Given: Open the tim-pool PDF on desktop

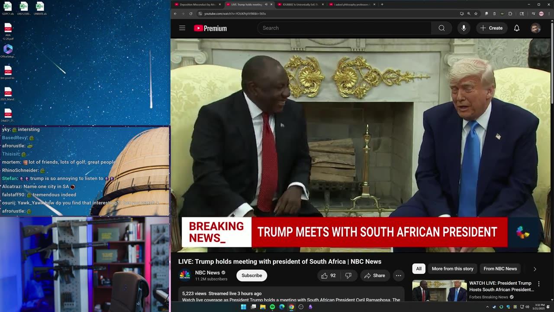Looking at the screenshot, I should [8, 72].
